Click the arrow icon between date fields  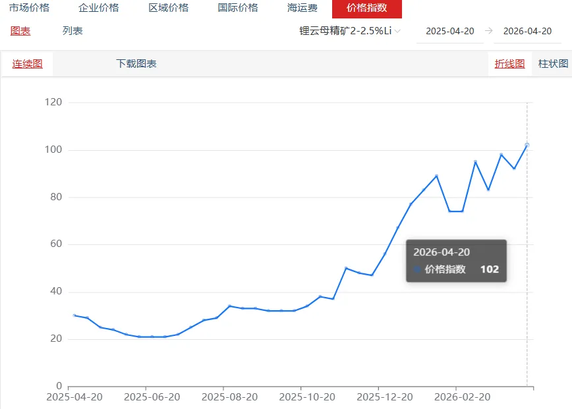[x=488, y=30]
